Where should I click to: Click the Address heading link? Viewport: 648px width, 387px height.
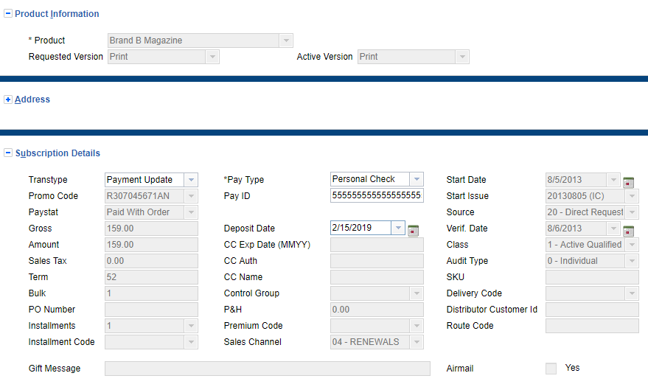pyautogui.click(x=32, y=100)
